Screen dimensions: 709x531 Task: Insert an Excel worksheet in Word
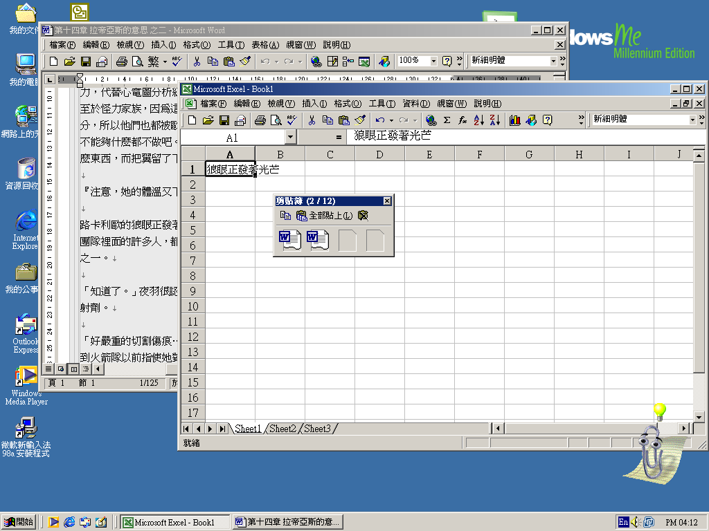364,62
